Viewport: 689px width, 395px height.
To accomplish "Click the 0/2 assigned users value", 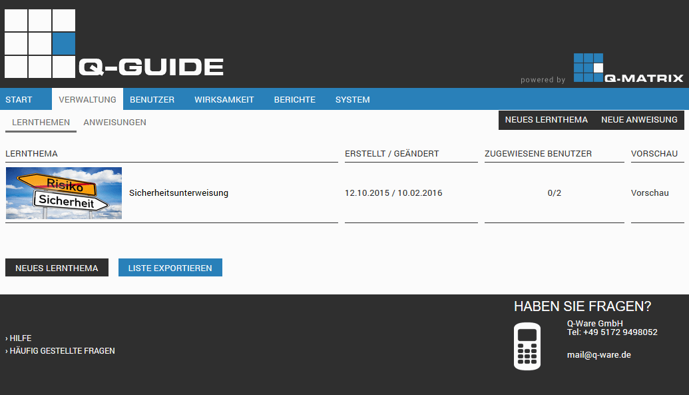I will pyautogui.click(x=555, y=193).
